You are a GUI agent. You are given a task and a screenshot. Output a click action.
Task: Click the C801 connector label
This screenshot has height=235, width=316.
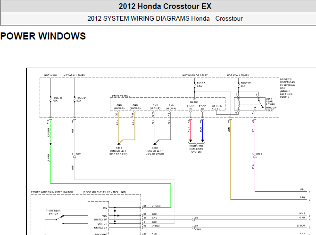[79, 154]
